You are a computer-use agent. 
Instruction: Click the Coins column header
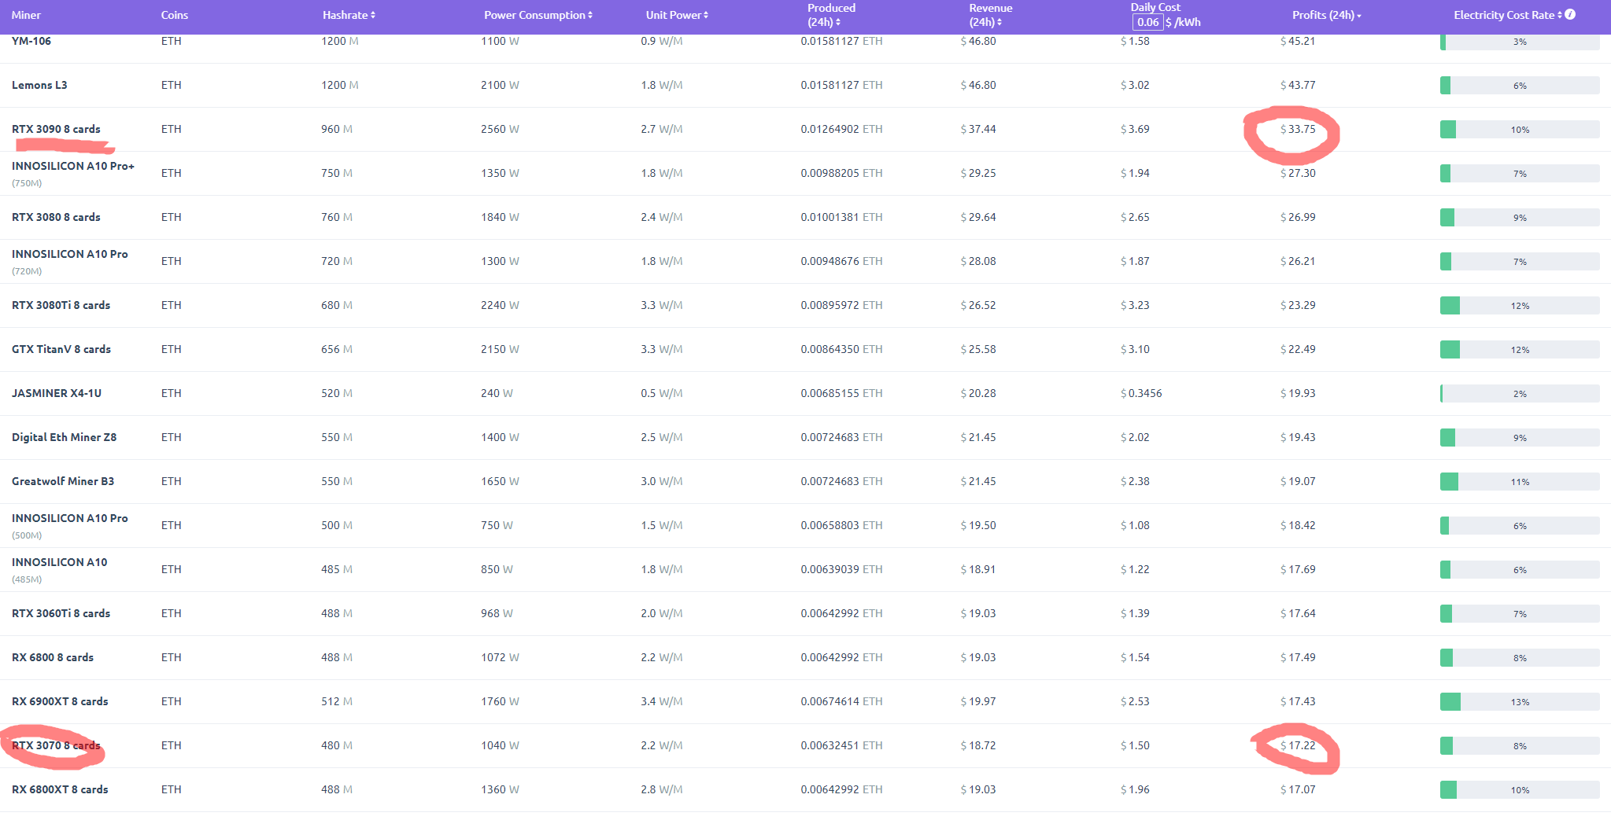pyautogui.click(x=174, y=15)
